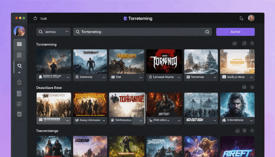Click first icon in Toecrentaings header
This screenshot has height=157, width=275.
point(237,131)
